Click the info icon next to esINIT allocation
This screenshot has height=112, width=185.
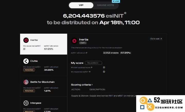click(x=87, y=53)
